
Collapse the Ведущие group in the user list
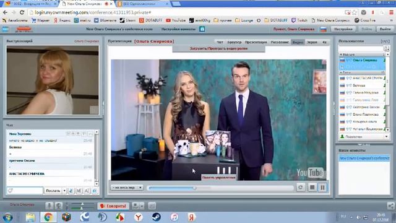click(x=341, y=55)
